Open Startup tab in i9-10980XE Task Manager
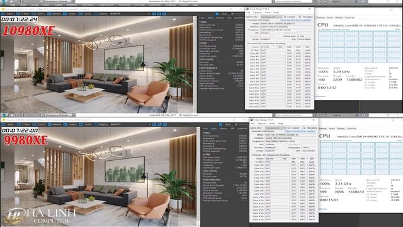 (321, 18)
